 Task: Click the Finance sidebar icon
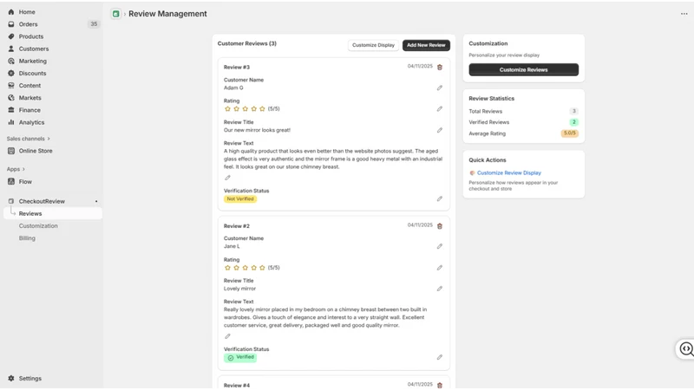11,110
